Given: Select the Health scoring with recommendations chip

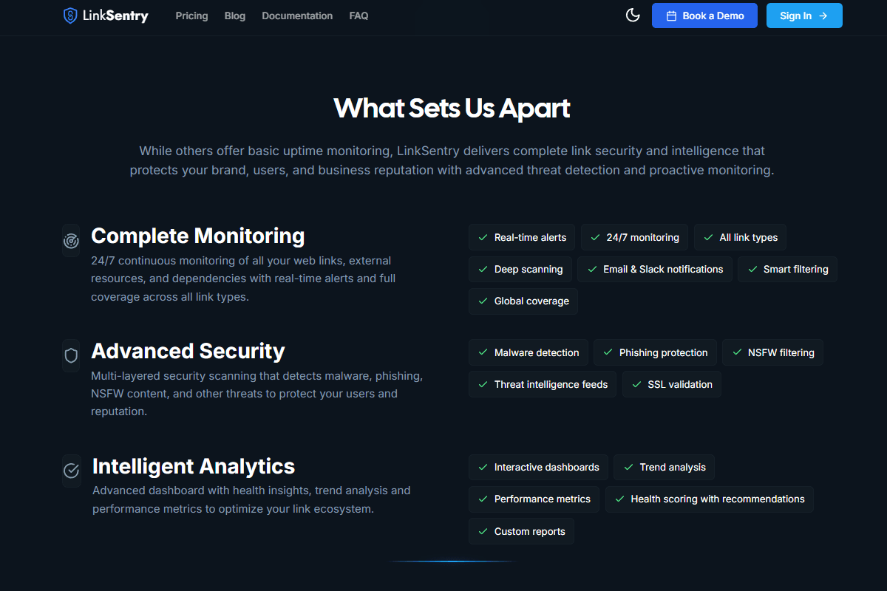Looking at the screenshot, I should pos(710,499).
